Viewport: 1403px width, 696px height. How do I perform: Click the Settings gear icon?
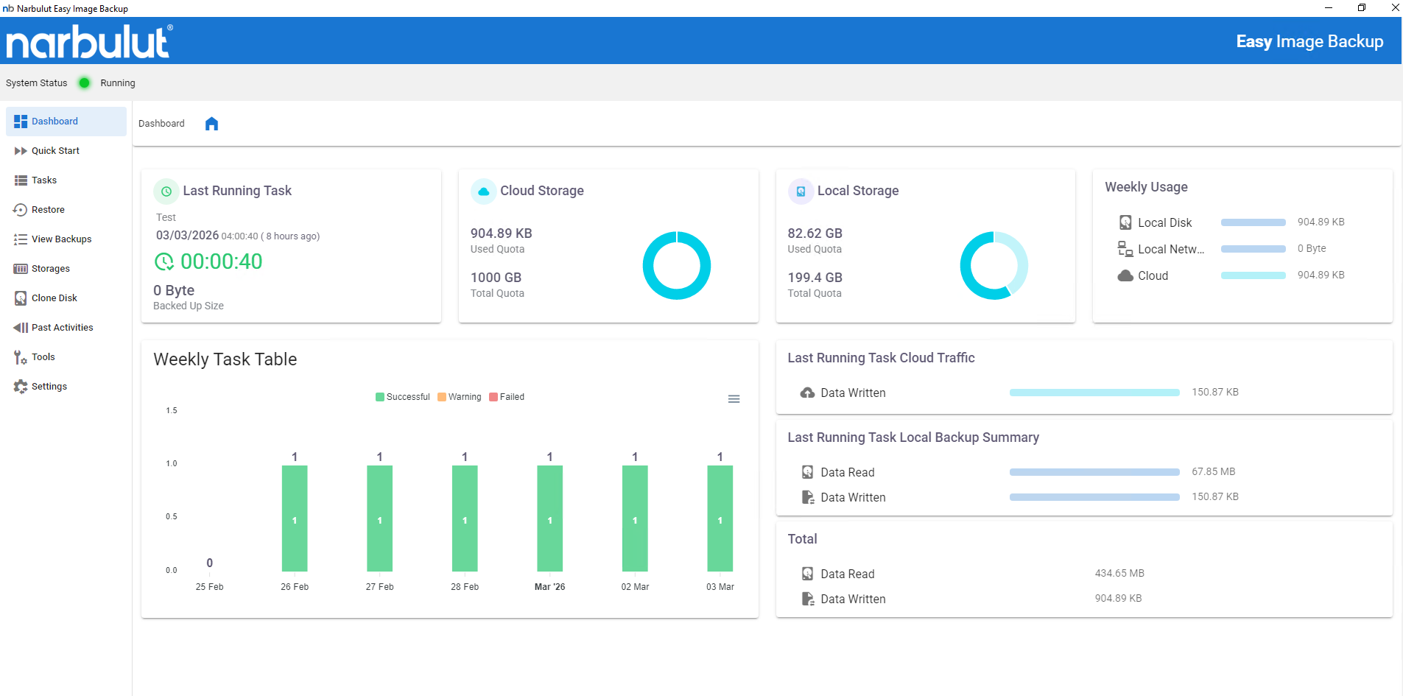(x=21, y=387)
